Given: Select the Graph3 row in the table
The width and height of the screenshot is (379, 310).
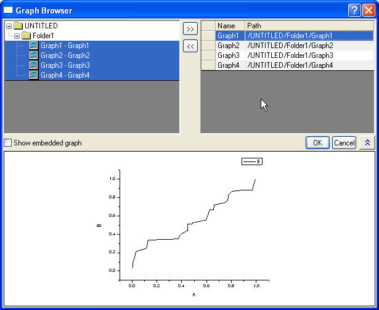Looking at the screenshot, I should coord(229,55).
